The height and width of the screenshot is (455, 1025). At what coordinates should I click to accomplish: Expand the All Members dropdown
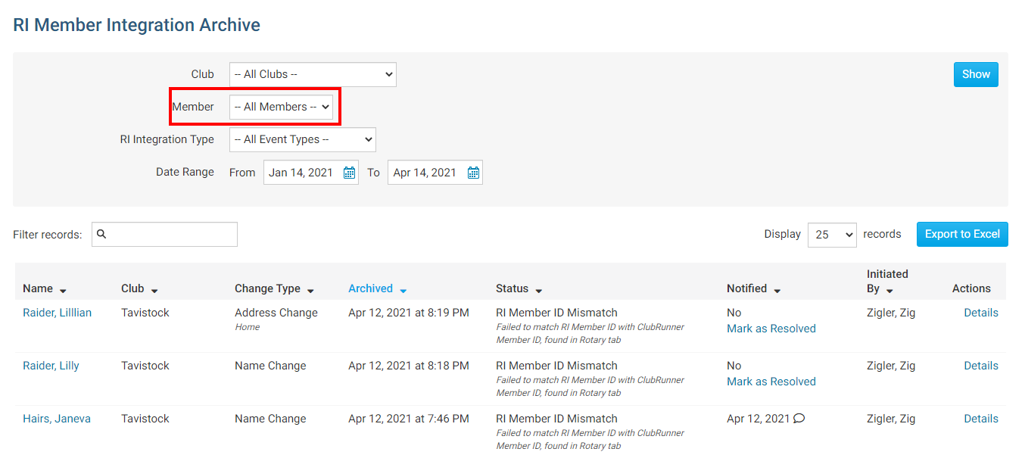(281, 107)
